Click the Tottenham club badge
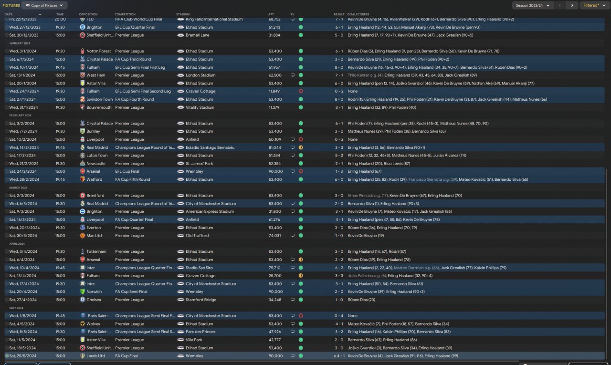The width and height of the screenshot is (611, 365). pyautogui.click(x=83, y=251)
